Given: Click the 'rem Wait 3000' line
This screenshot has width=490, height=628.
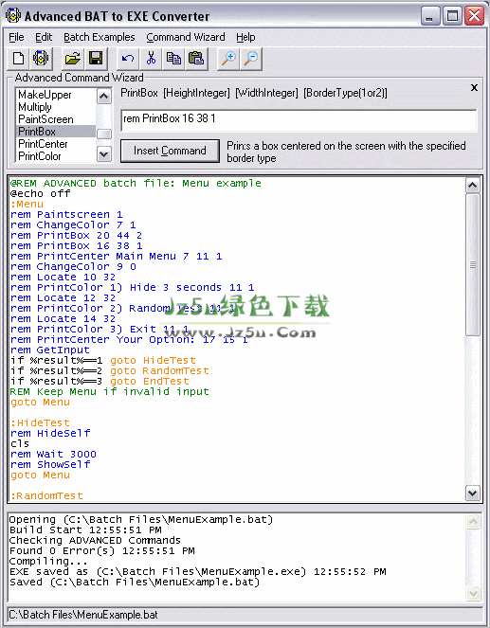Looking at the screenshot, I should [53, 454].
